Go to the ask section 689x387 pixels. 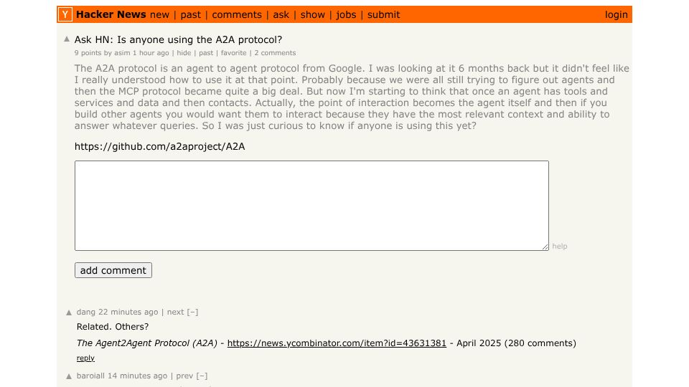point(281,15)
